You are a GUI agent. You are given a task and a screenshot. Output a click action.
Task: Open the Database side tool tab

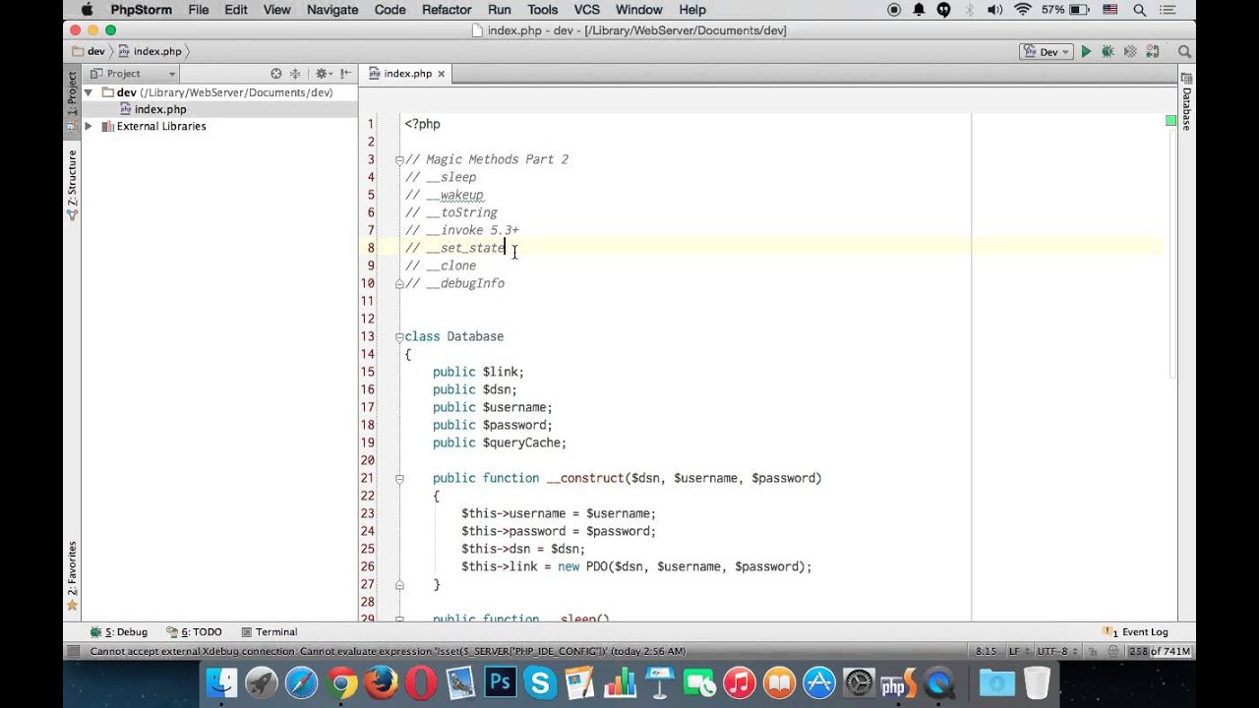[x=1187, y=102]
